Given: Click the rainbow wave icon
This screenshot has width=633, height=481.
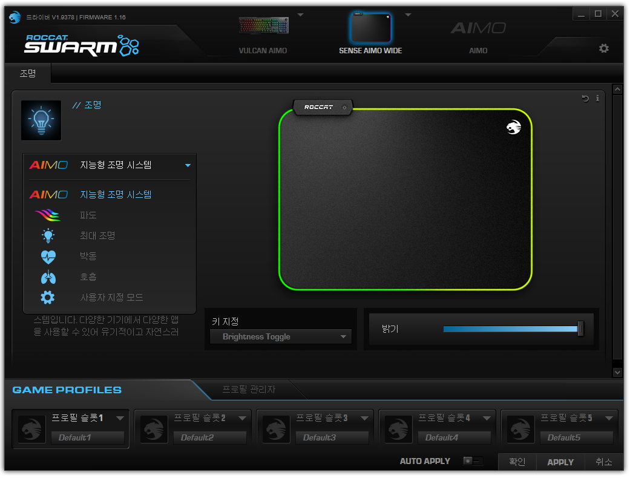Looking at the screenshot, I should pos(48,216).
